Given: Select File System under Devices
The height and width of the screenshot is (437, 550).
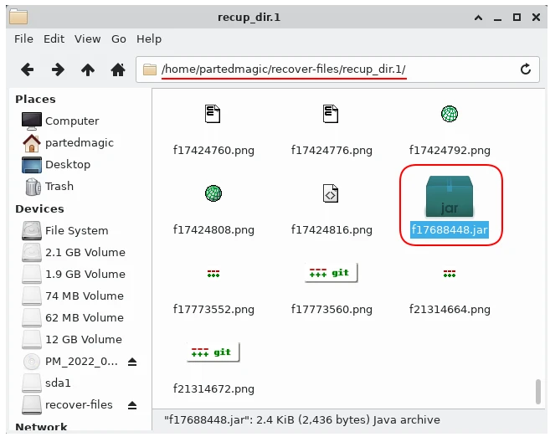Looking at the screenshot, I should tap(76, 230).
